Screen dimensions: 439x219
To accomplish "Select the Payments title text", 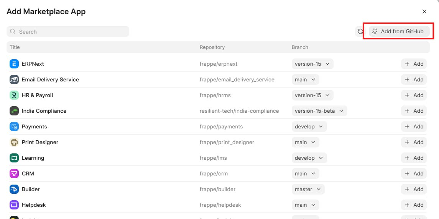I will coord(35,127).
